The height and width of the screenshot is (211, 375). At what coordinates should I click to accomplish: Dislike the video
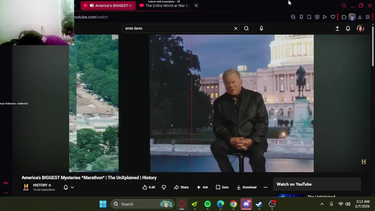pos(164,187)
